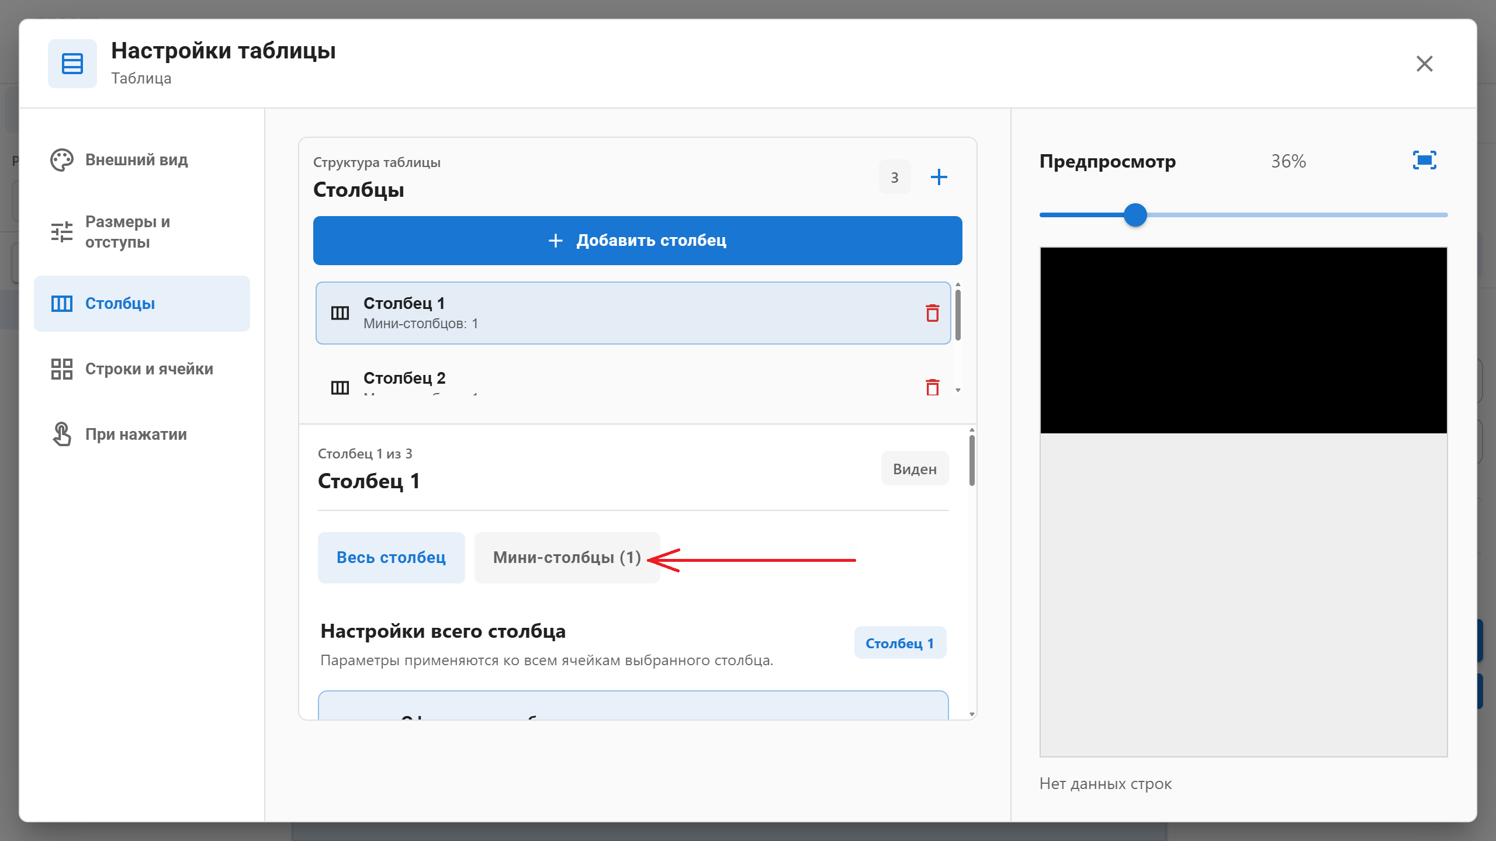Click the column list scrollbar down arrow
The image size is (1496, 841).
[958, 390]
